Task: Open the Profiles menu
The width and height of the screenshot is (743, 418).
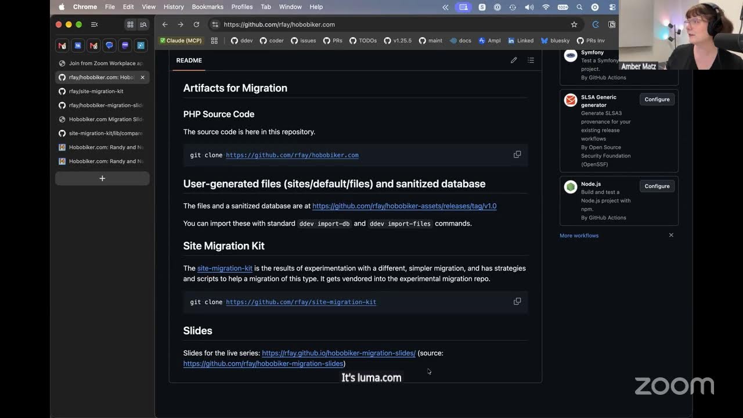Action: [x=242, y=7]
